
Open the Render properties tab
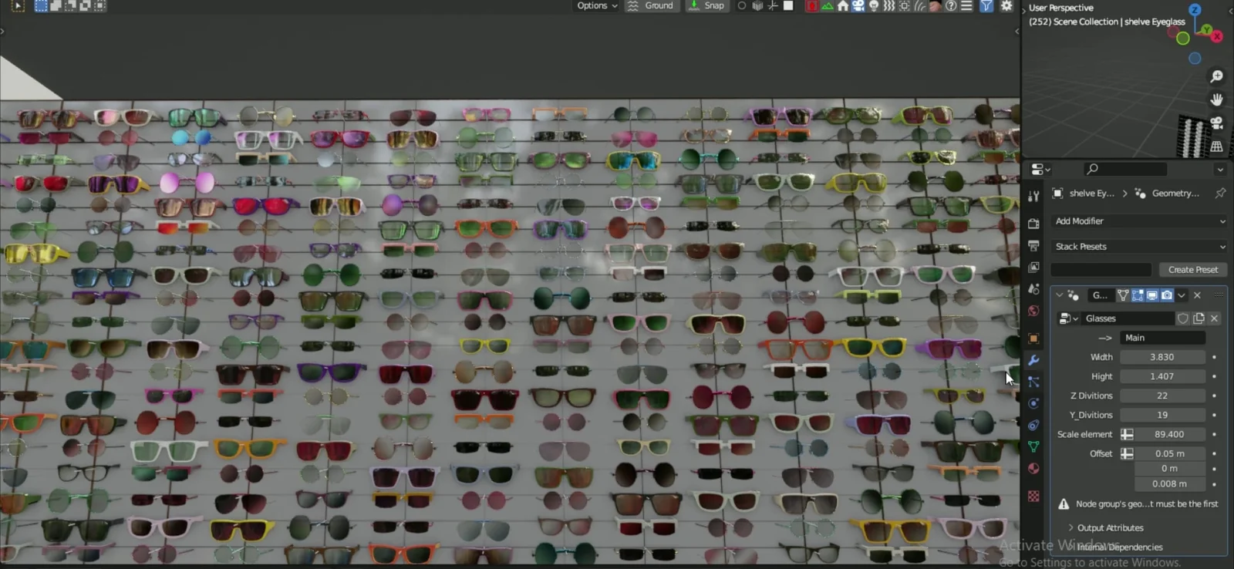point(1033,224)
